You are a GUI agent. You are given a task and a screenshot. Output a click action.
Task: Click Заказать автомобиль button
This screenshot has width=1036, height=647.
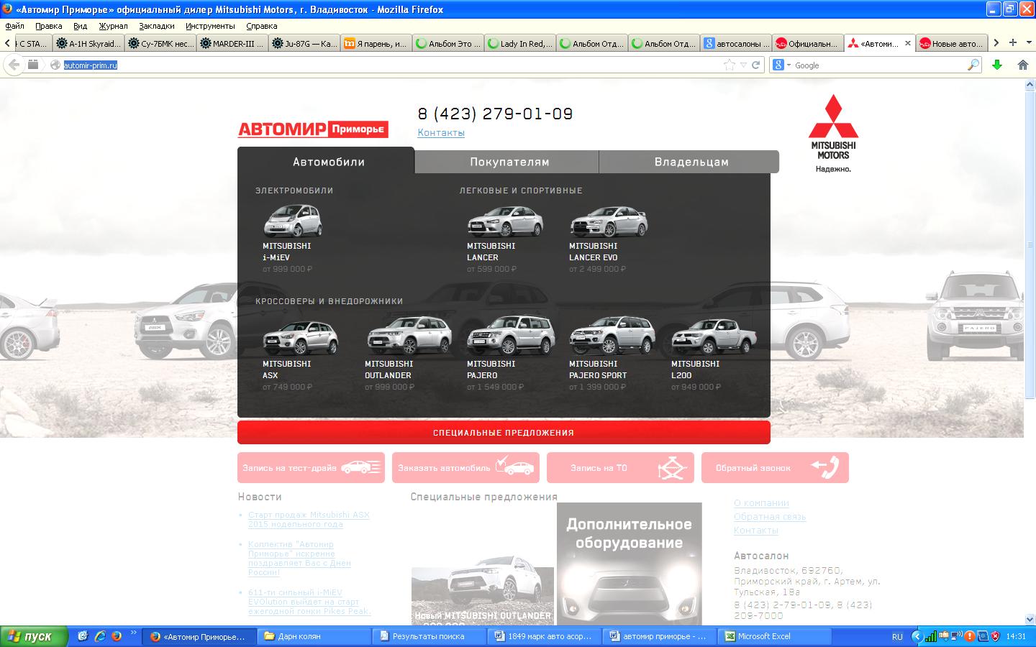(465, 467)
